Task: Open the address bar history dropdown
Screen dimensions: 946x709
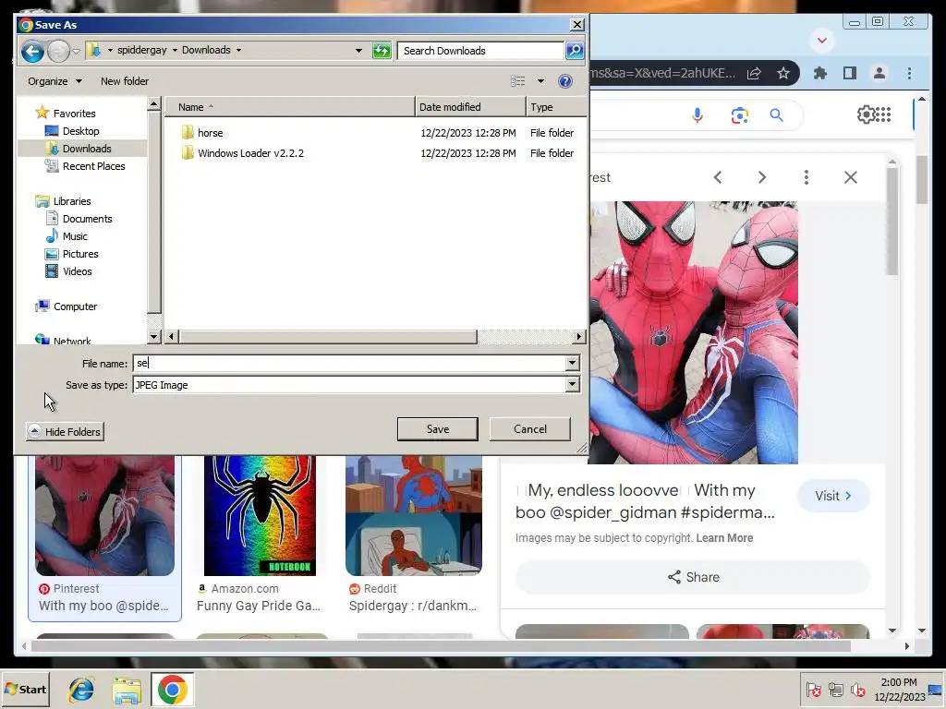Action: 358,51
